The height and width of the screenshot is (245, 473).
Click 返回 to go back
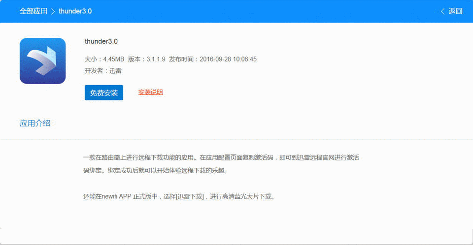[x=455, y=11]
